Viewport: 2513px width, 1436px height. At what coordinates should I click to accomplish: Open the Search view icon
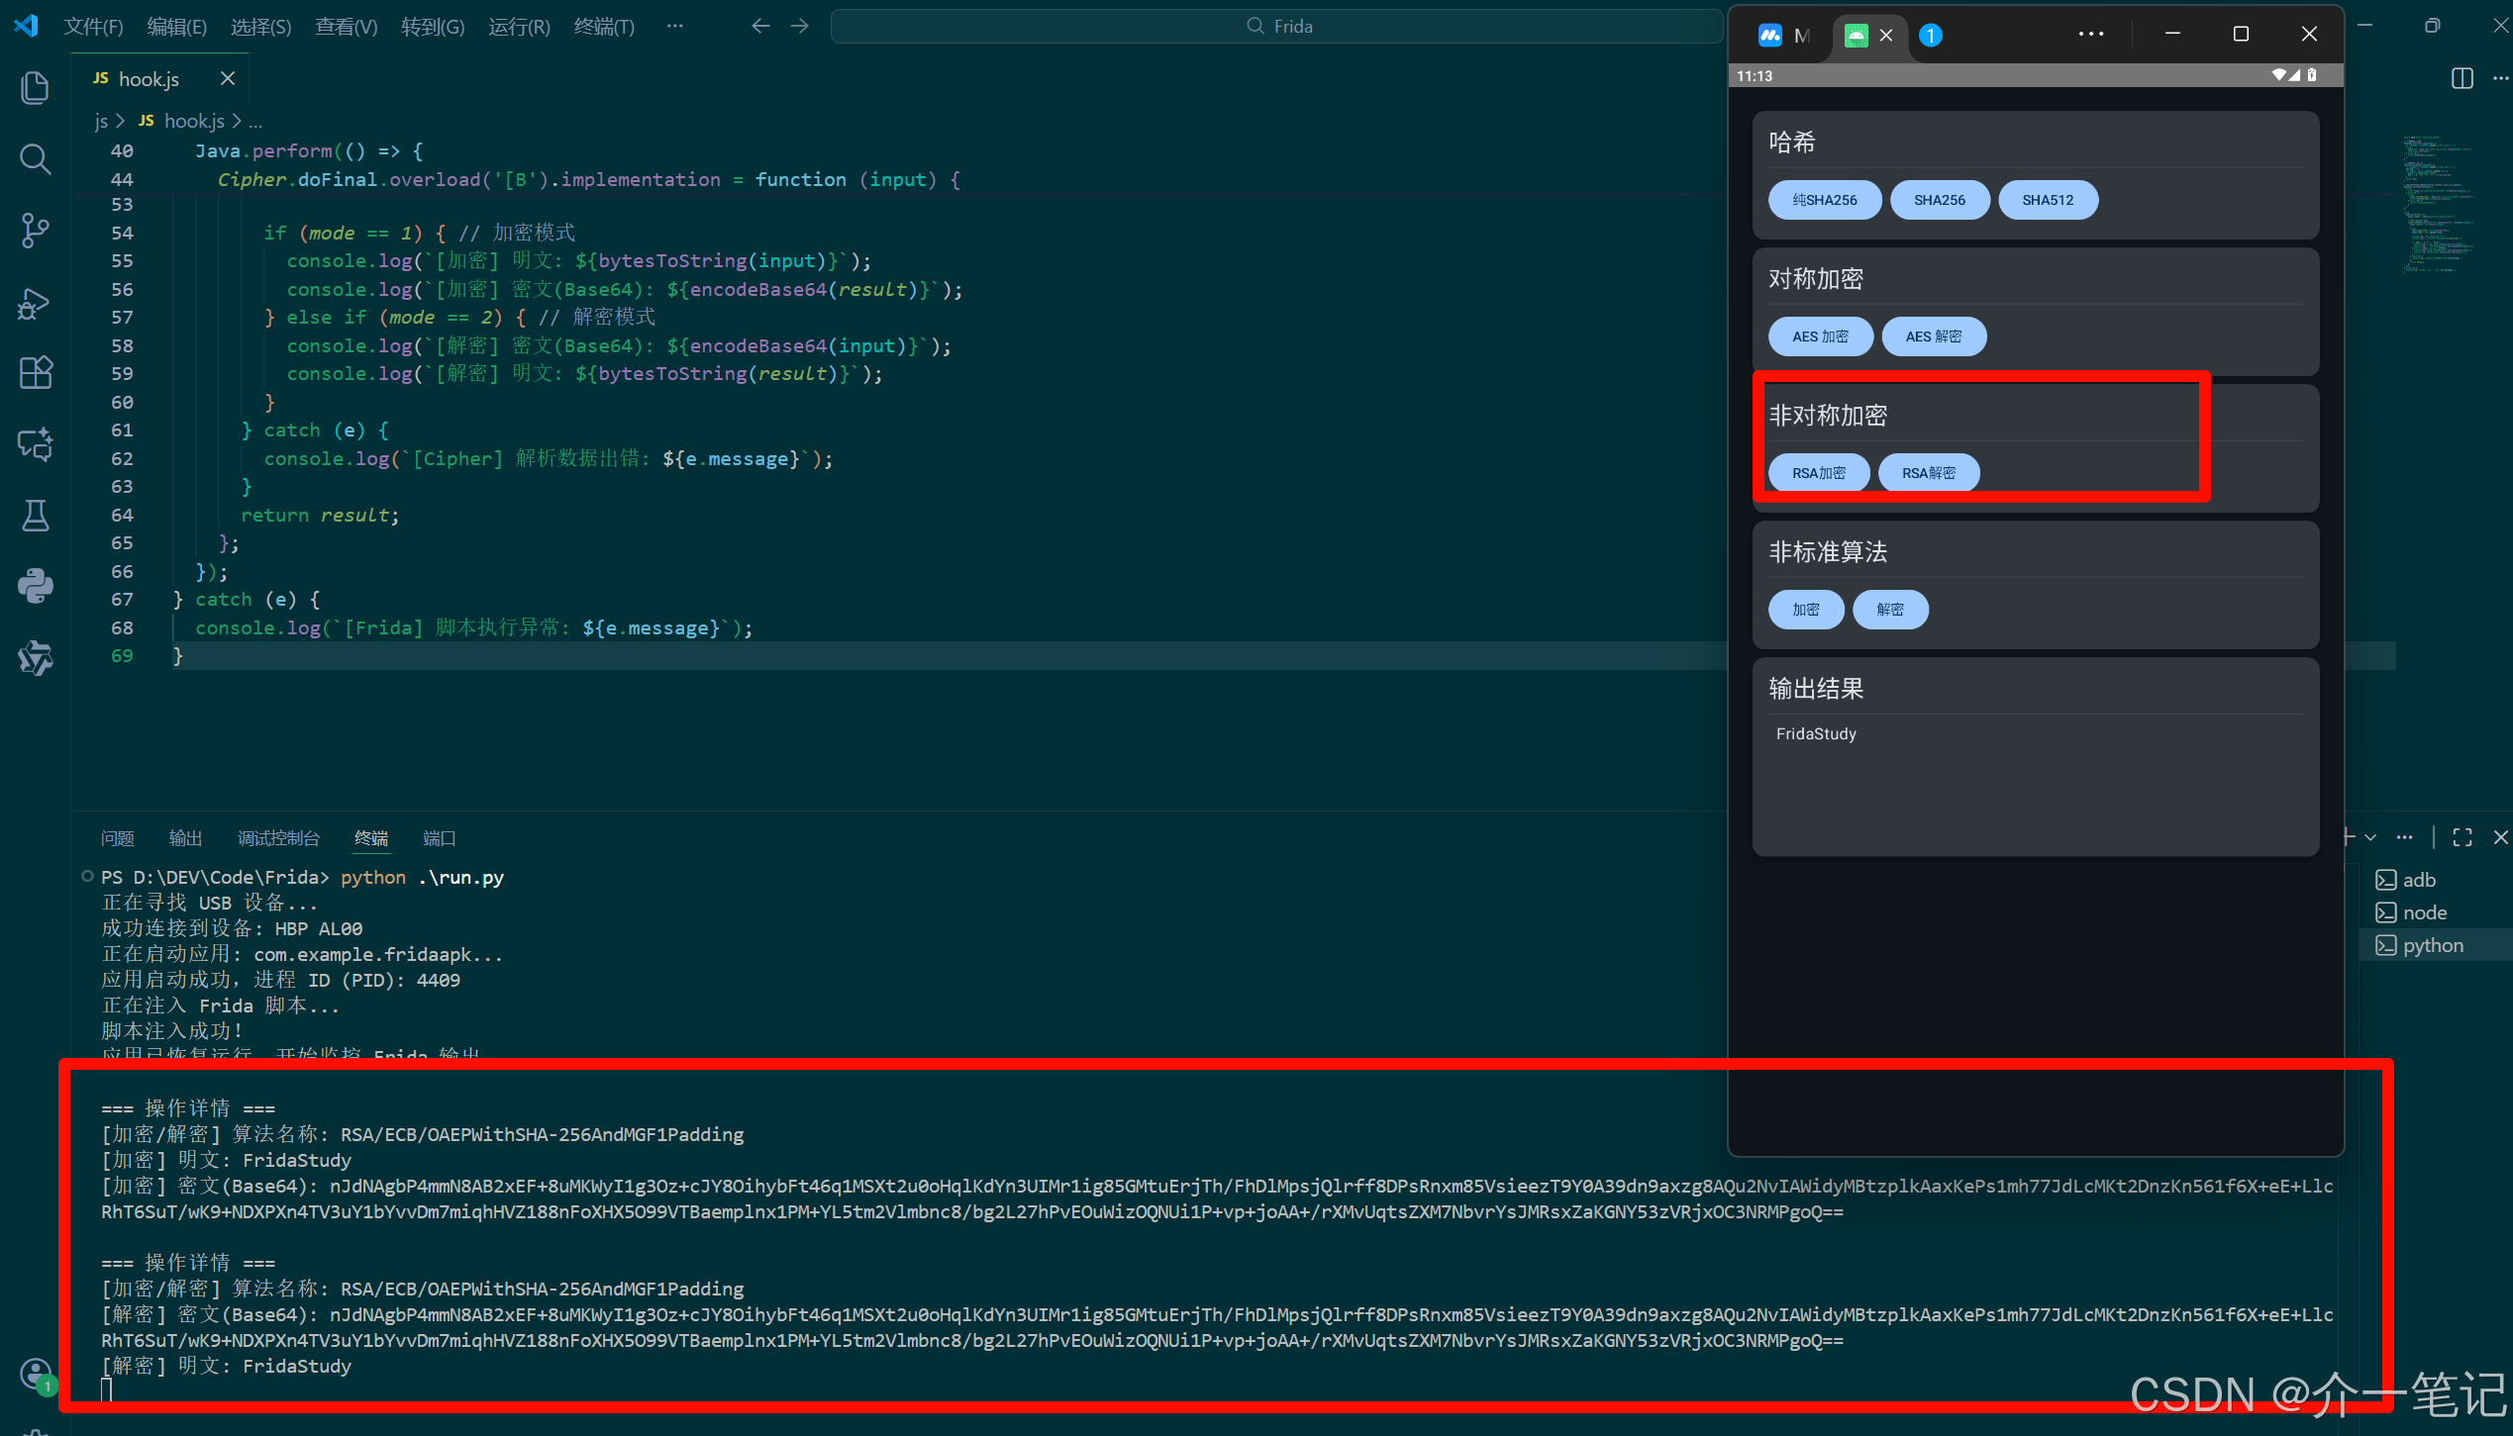pos(36,158)
